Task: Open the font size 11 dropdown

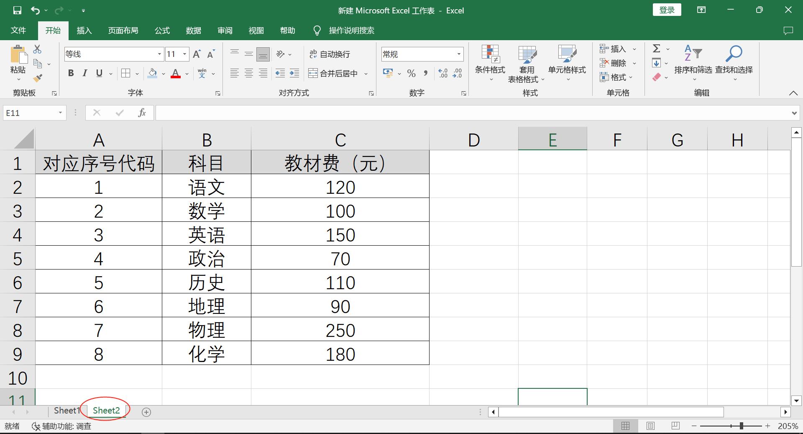Action: click(x=184, y=54)
